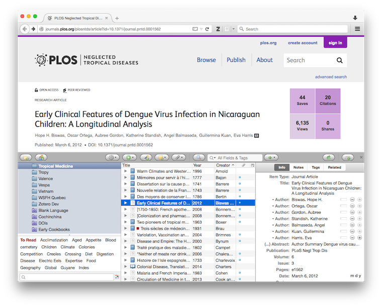Click the Advanced Search magnifier icon in Zotero

coord(199,158)
